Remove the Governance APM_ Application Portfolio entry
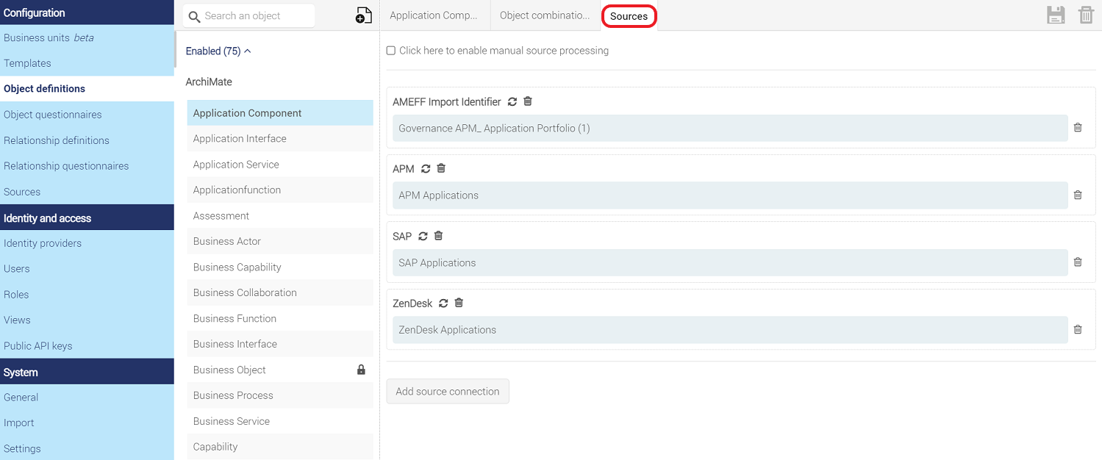The width and height of the screenshot is (1102, 460). click(x=1078, y=128)
